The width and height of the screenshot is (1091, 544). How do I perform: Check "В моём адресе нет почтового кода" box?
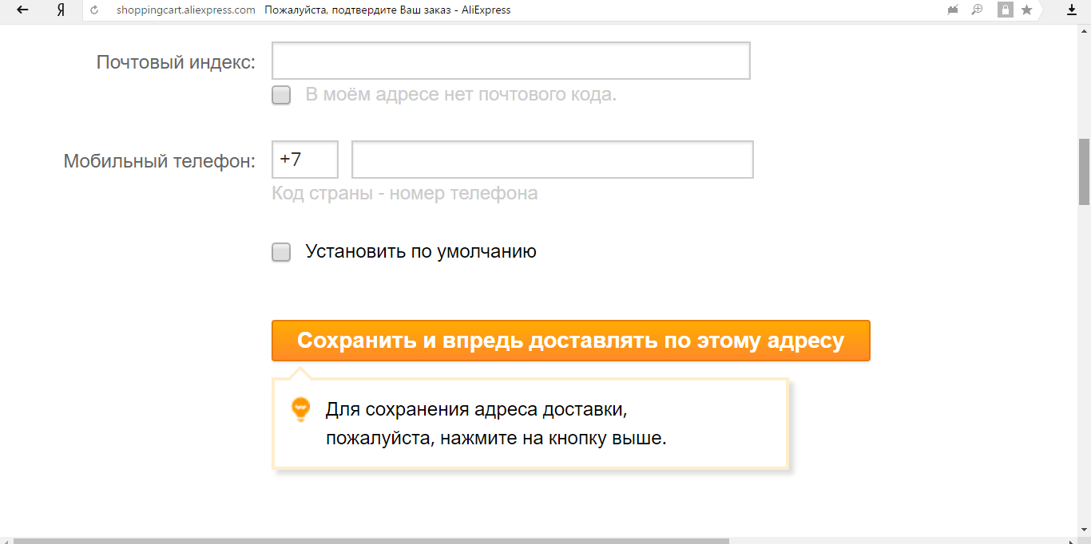click(x=281, y=95)
